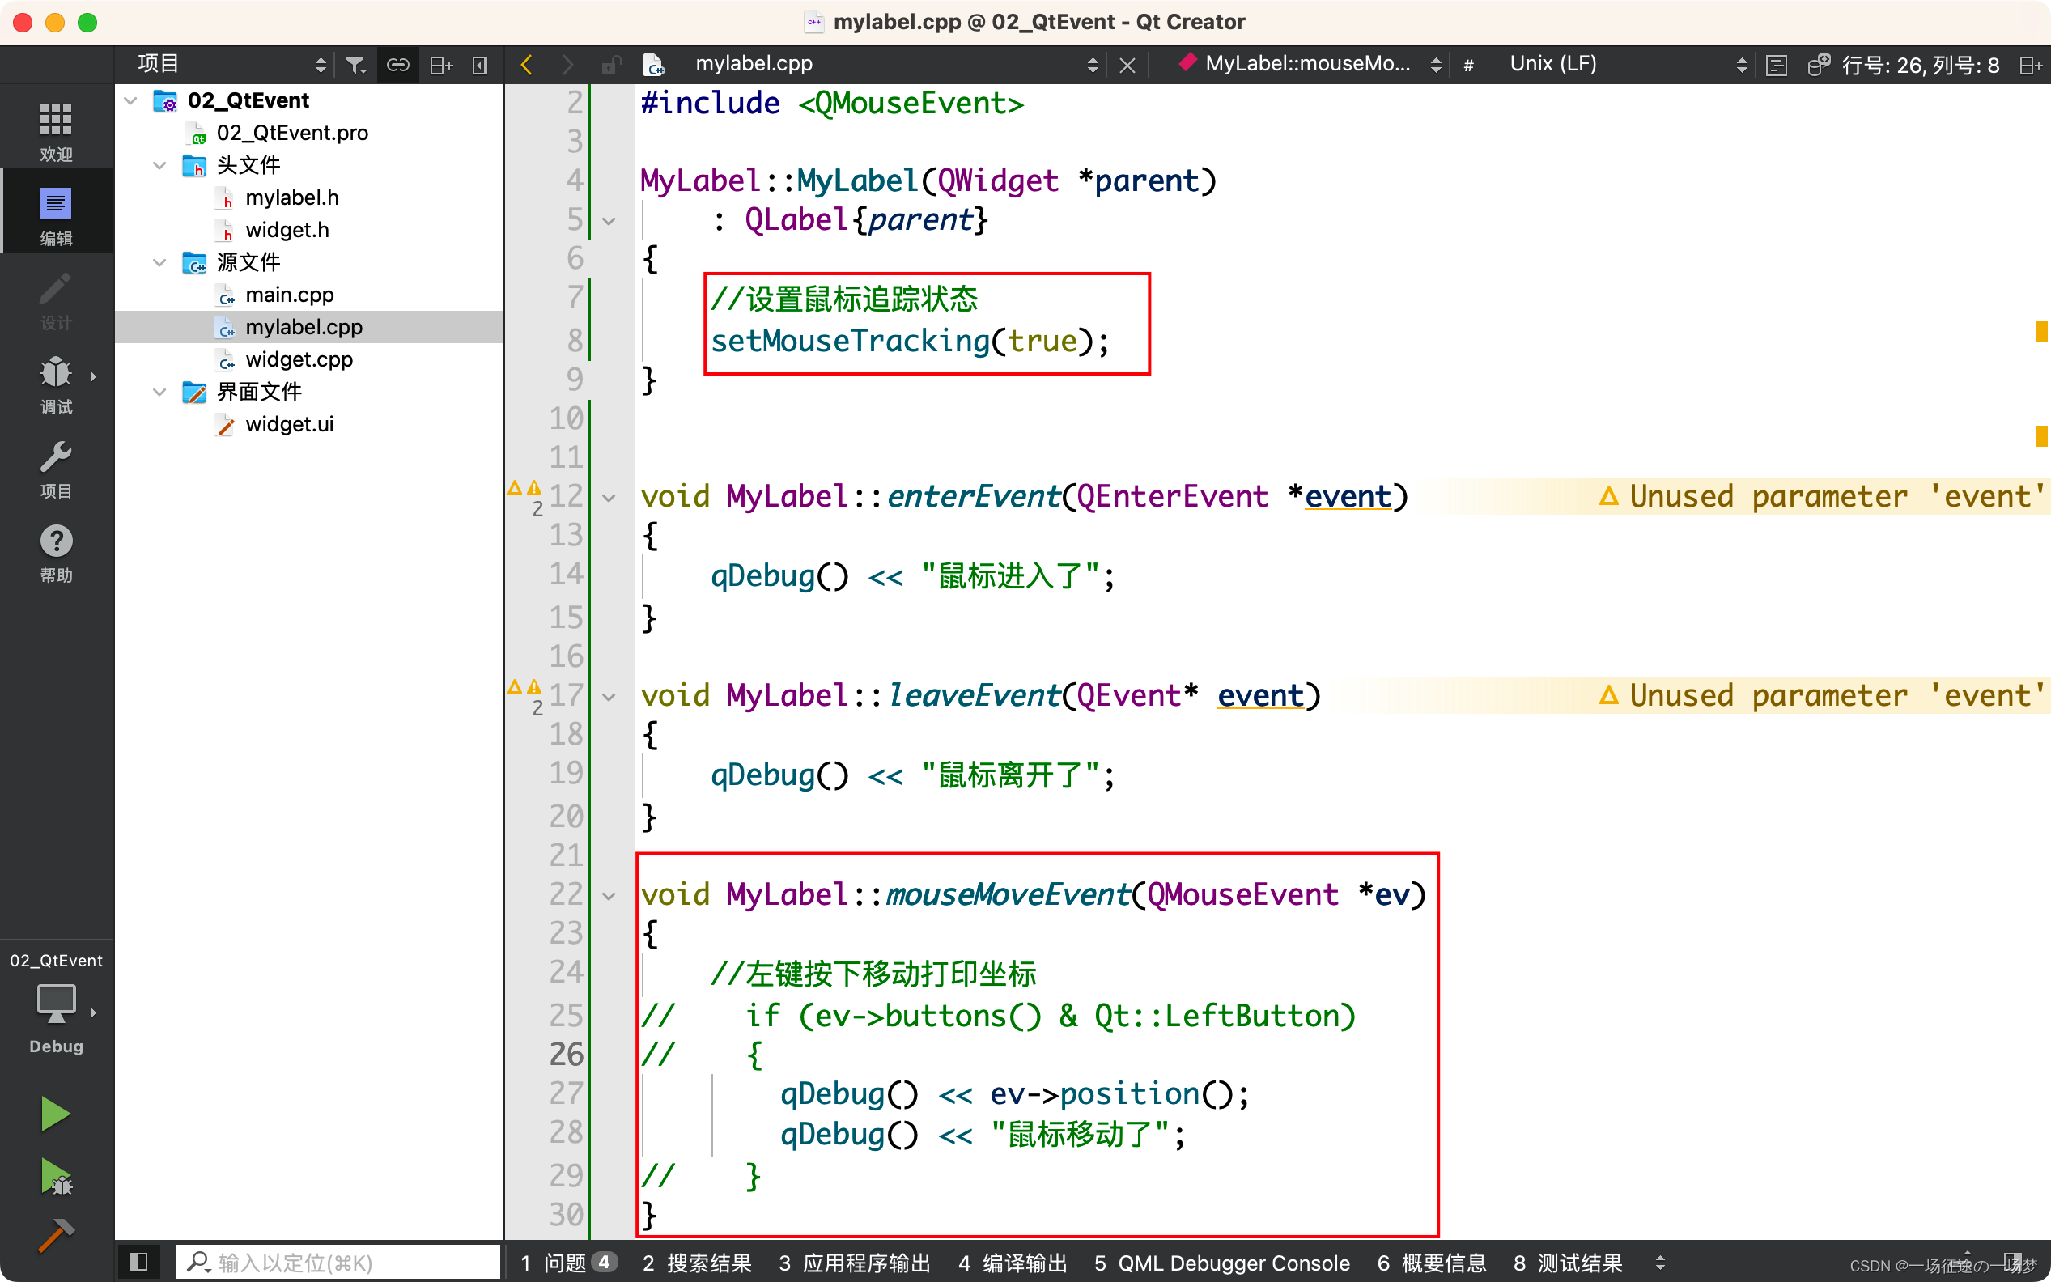Toggle synchronize-with-editor link icon
This screenshot has width=2051, height=1282.
[397, 64]
